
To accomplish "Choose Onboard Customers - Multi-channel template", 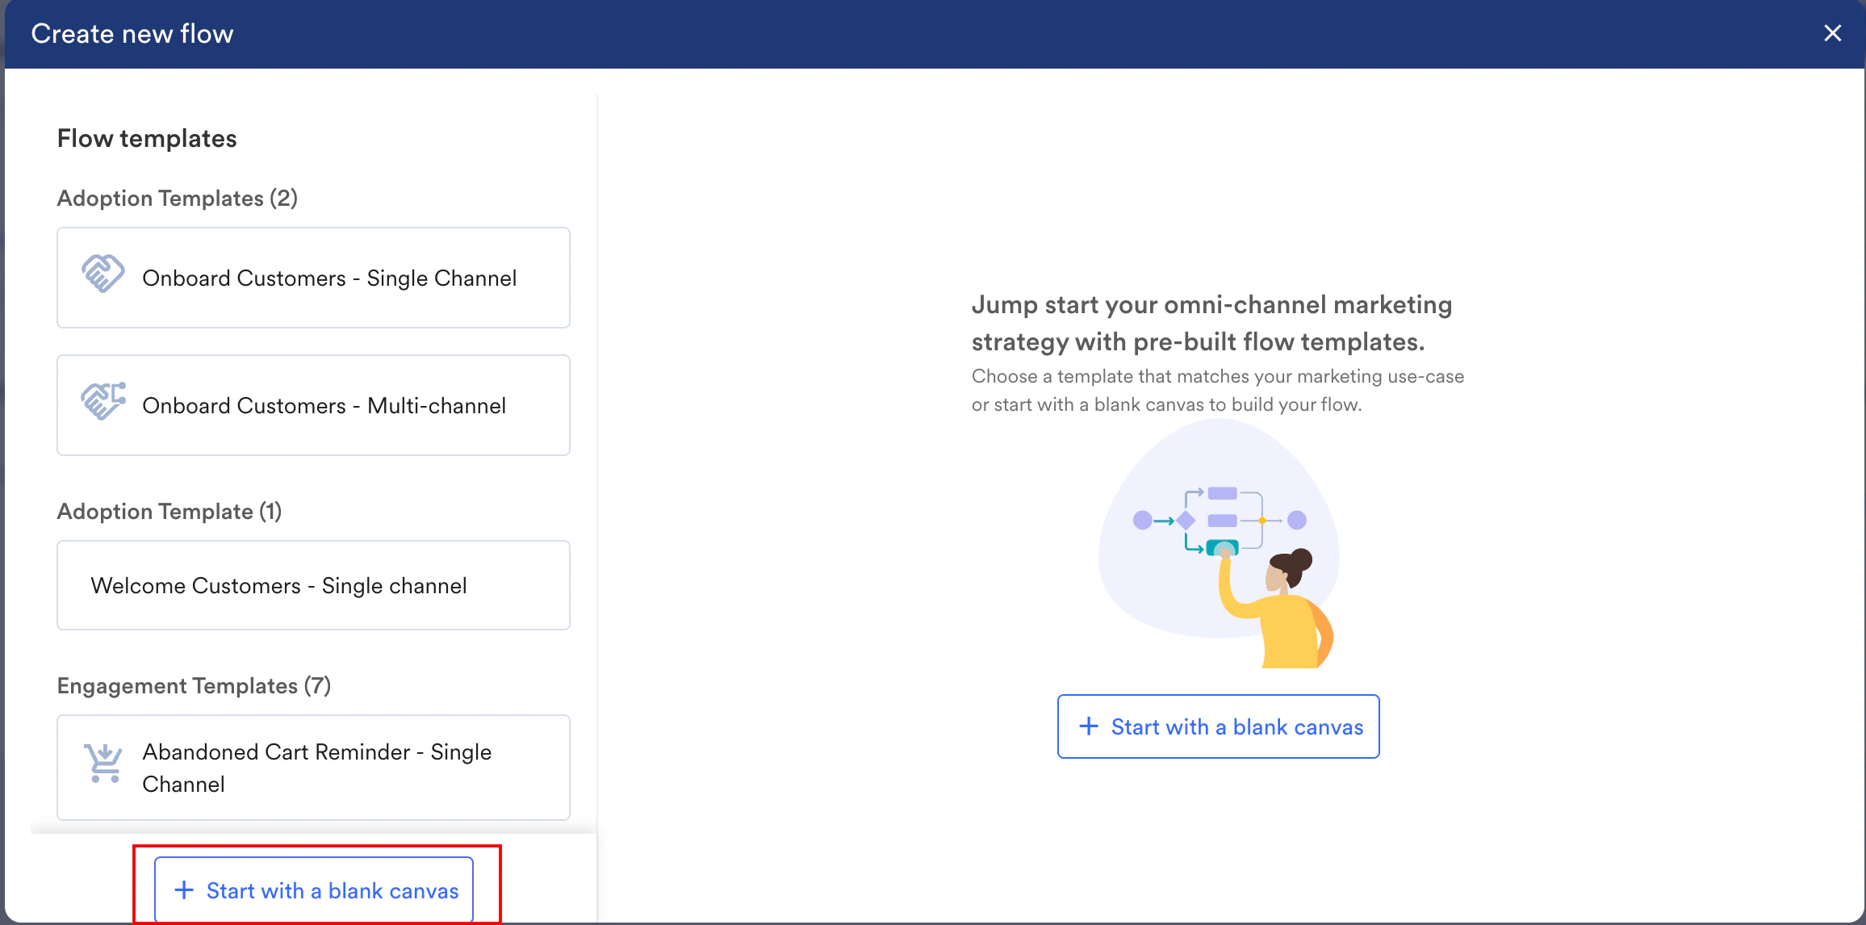I will 324,406.
